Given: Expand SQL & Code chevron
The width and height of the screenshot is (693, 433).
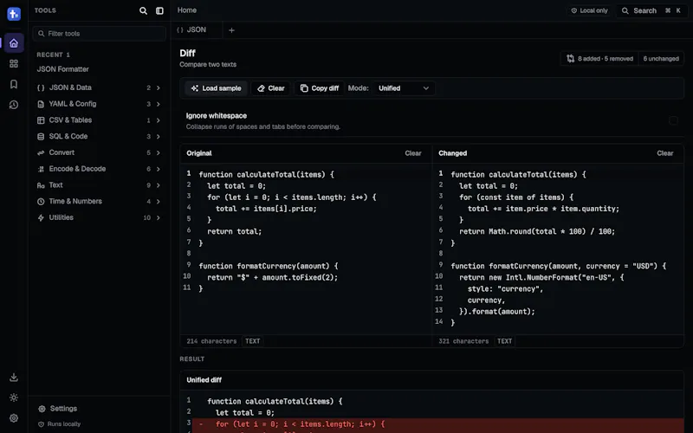Looking at the screenshot, I should pos(159,137).
